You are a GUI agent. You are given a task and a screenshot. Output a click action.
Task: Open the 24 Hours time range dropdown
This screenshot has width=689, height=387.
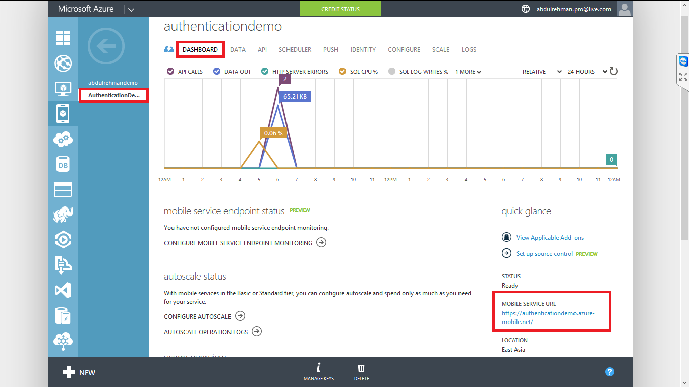(588, 72)
